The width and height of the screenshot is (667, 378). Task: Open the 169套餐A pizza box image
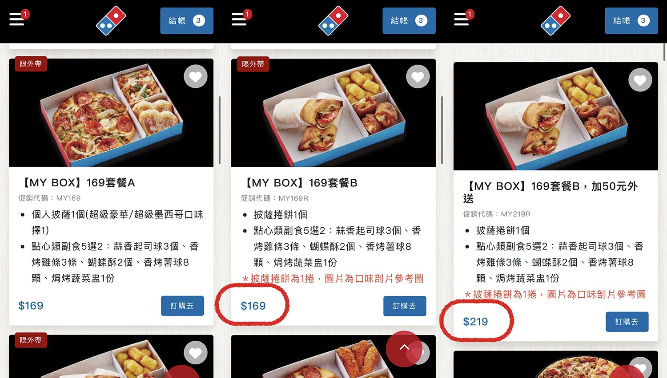tap(111, 113)
